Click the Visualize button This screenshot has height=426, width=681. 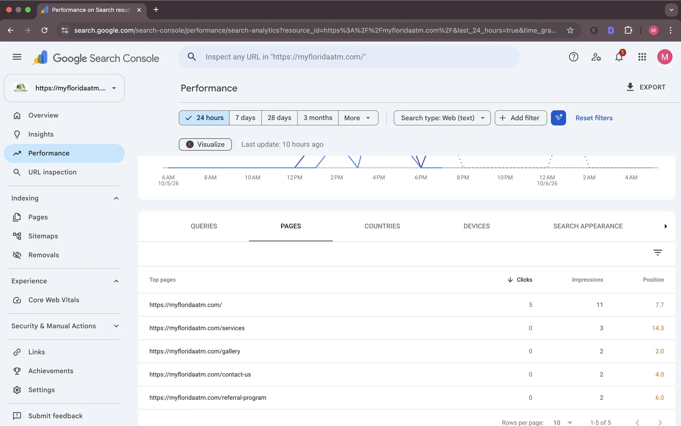tap(205, 144)
